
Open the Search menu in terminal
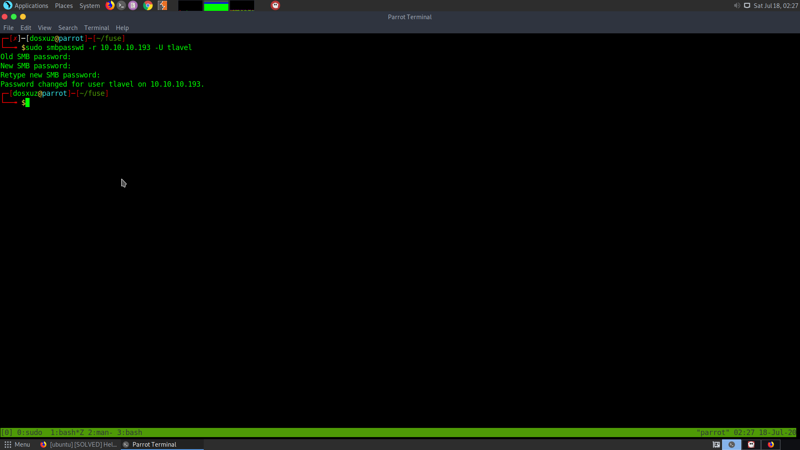coord(68,28)
